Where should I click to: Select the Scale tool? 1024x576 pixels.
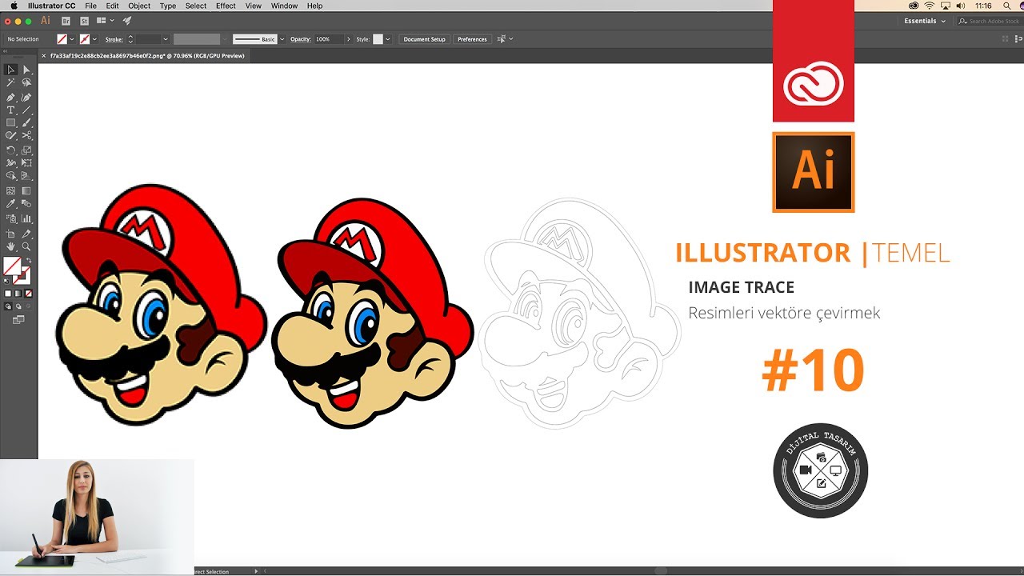coord(26,150)
